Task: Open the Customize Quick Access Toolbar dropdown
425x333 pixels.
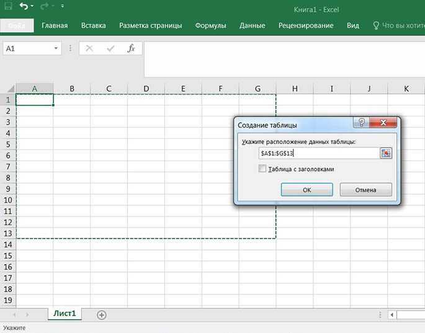Action: point(62,6)
